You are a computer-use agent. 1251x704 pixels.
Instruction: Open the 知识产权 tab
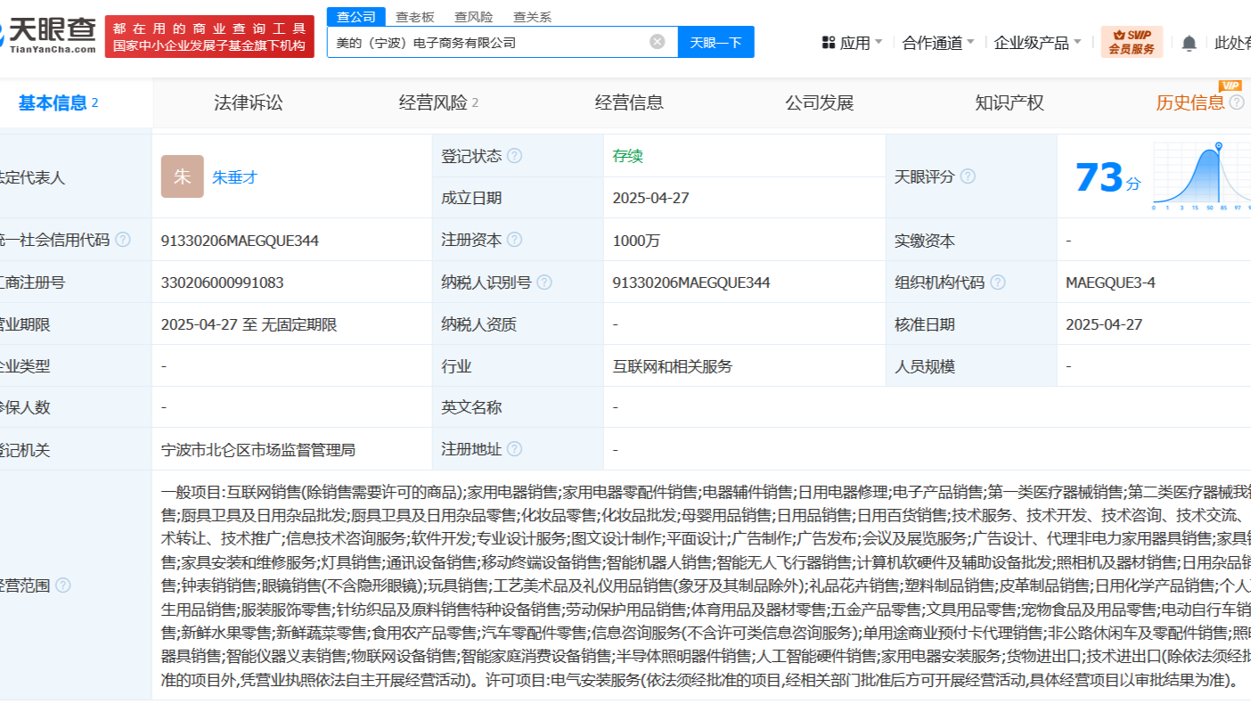1010,102
